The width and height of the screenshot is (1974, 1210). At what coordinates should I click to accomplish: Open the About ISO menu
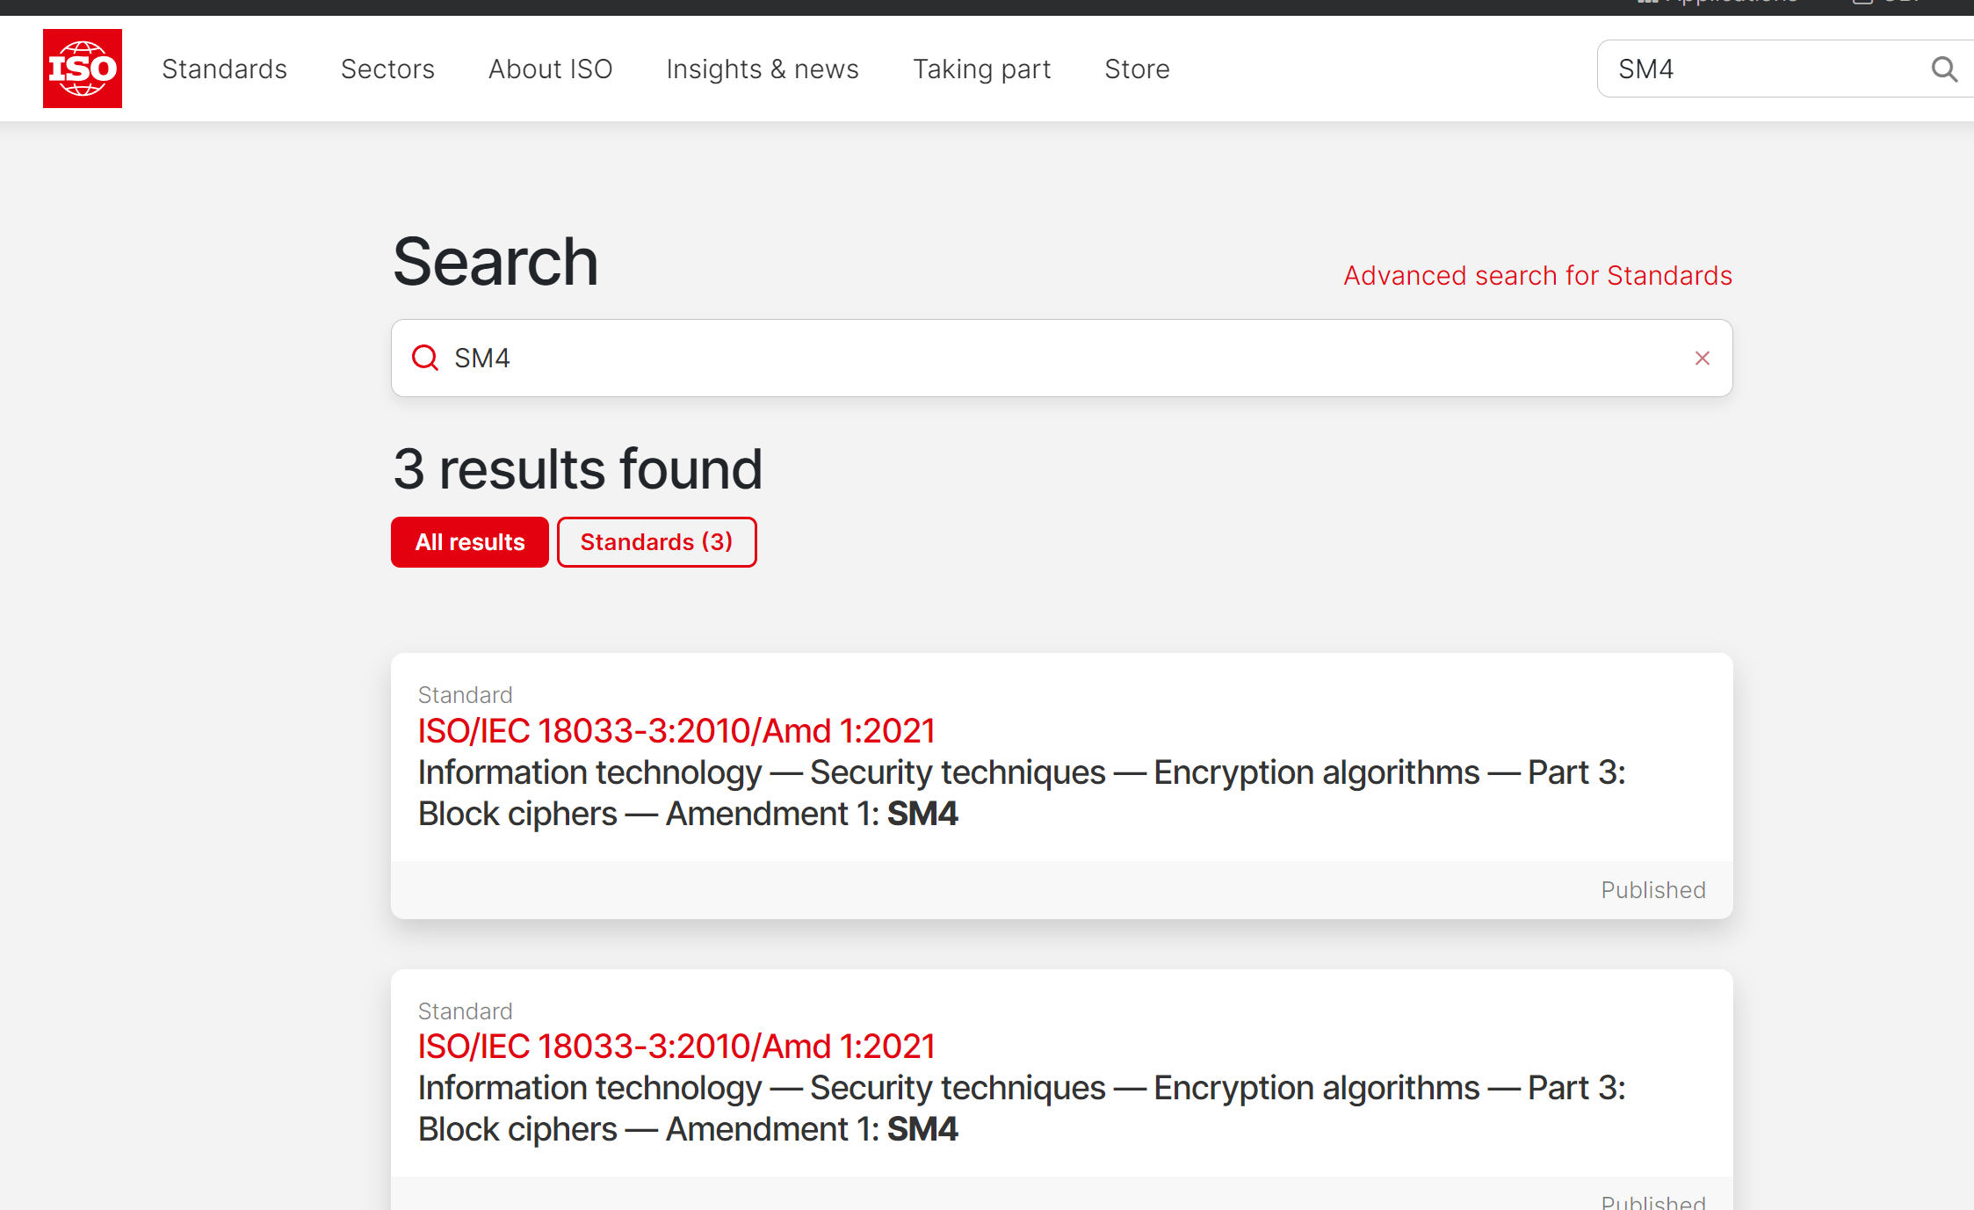pos(550,69)
